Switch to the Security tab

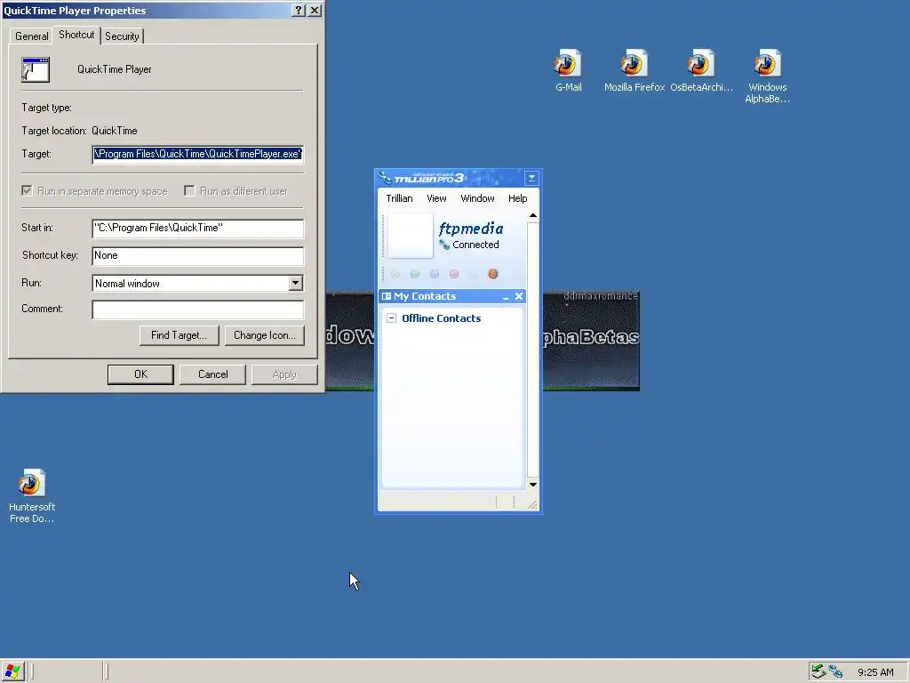click(x=122, y=36)
